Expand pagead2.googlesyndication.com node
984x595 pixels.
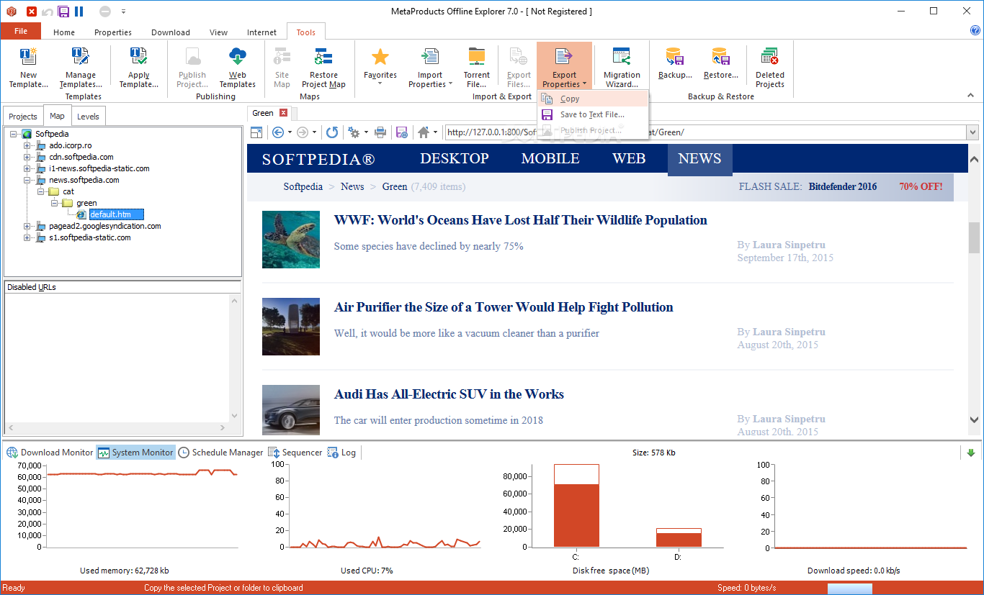pos(27,226)
